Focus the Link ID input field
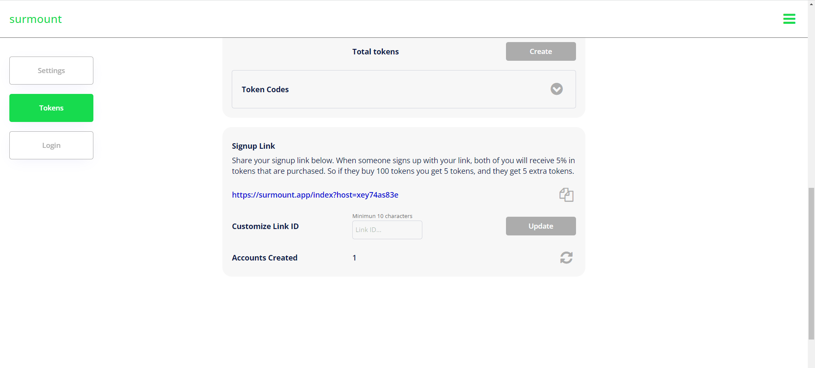Image resolution: width=815 pixels, height=368 pixels. click(387, 230)
